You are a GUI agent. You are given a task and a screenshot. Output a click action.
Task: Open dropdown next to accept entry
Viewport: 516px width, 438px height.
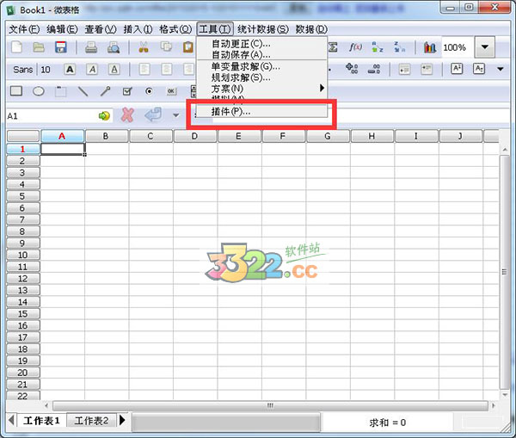(x=176, y=115)
